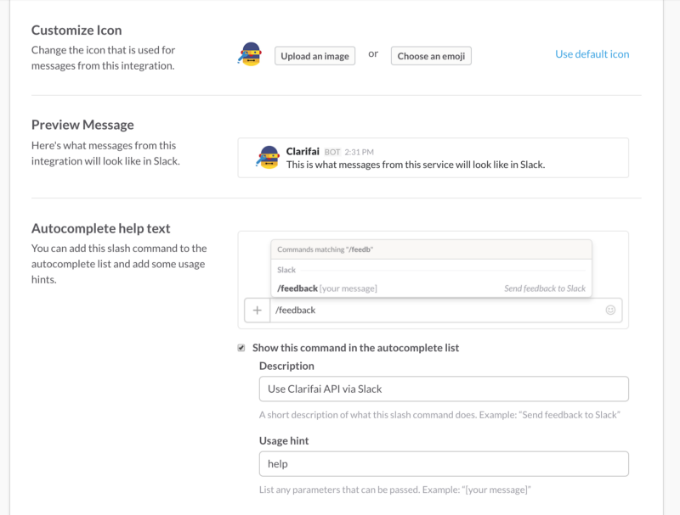The image size is (680, 515).
Task: Click the Upload an image button
Action: (x=314, y=56)
